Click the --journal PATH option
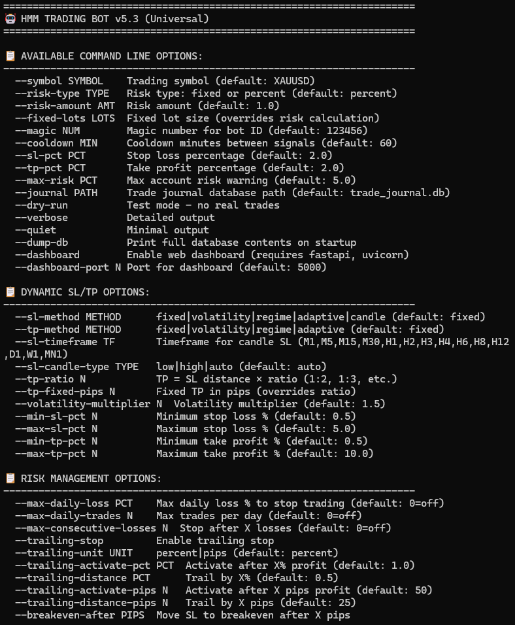 [x=51, y=193]
